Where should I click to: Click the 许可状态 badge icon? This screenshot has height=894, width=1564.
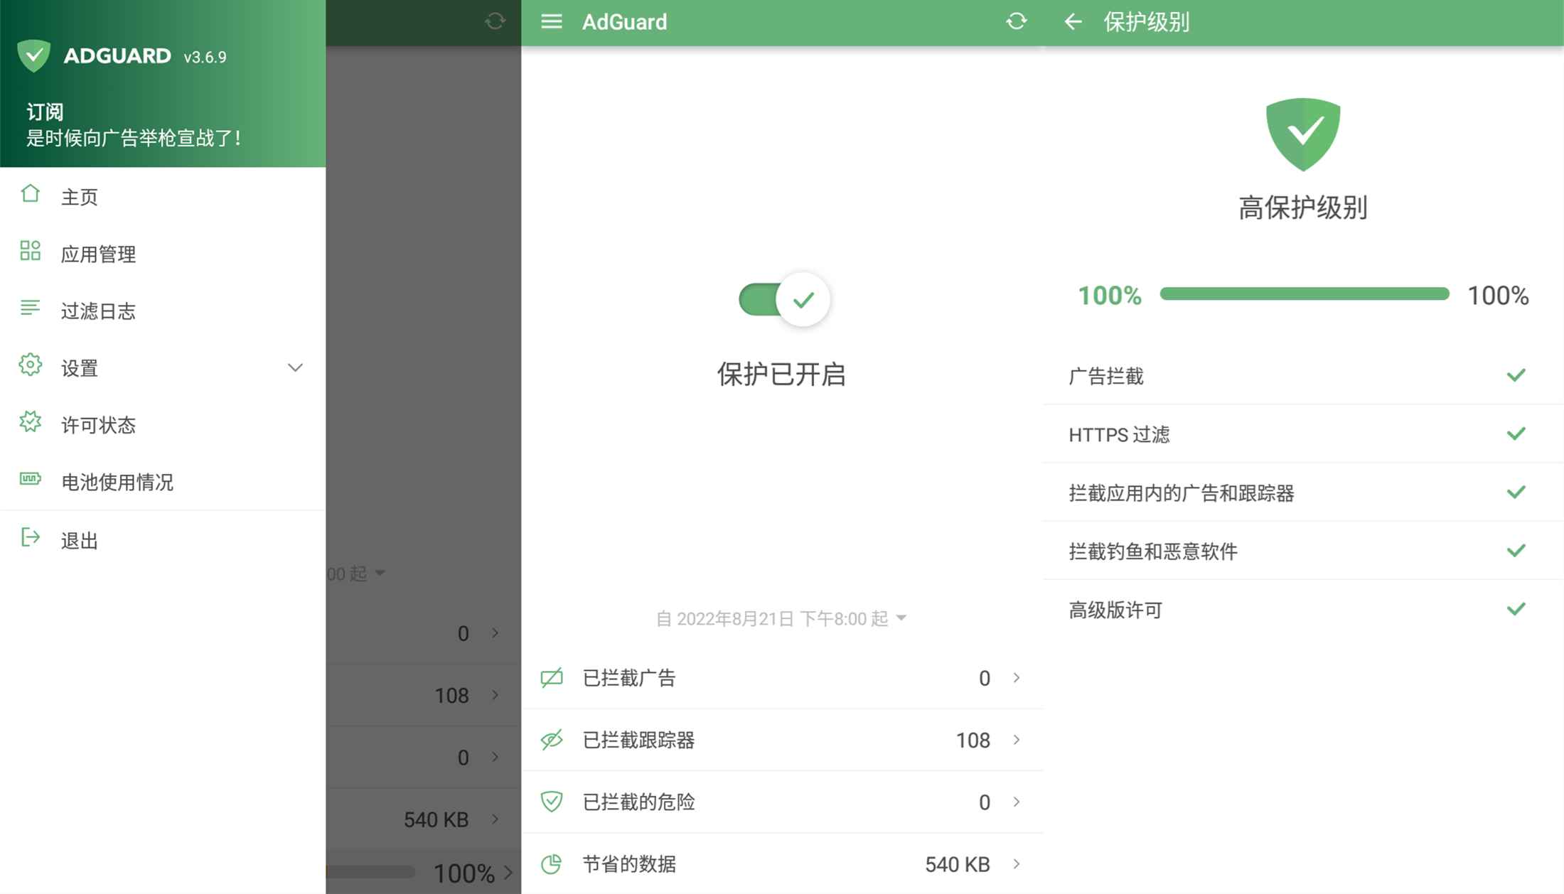point(31,421)
